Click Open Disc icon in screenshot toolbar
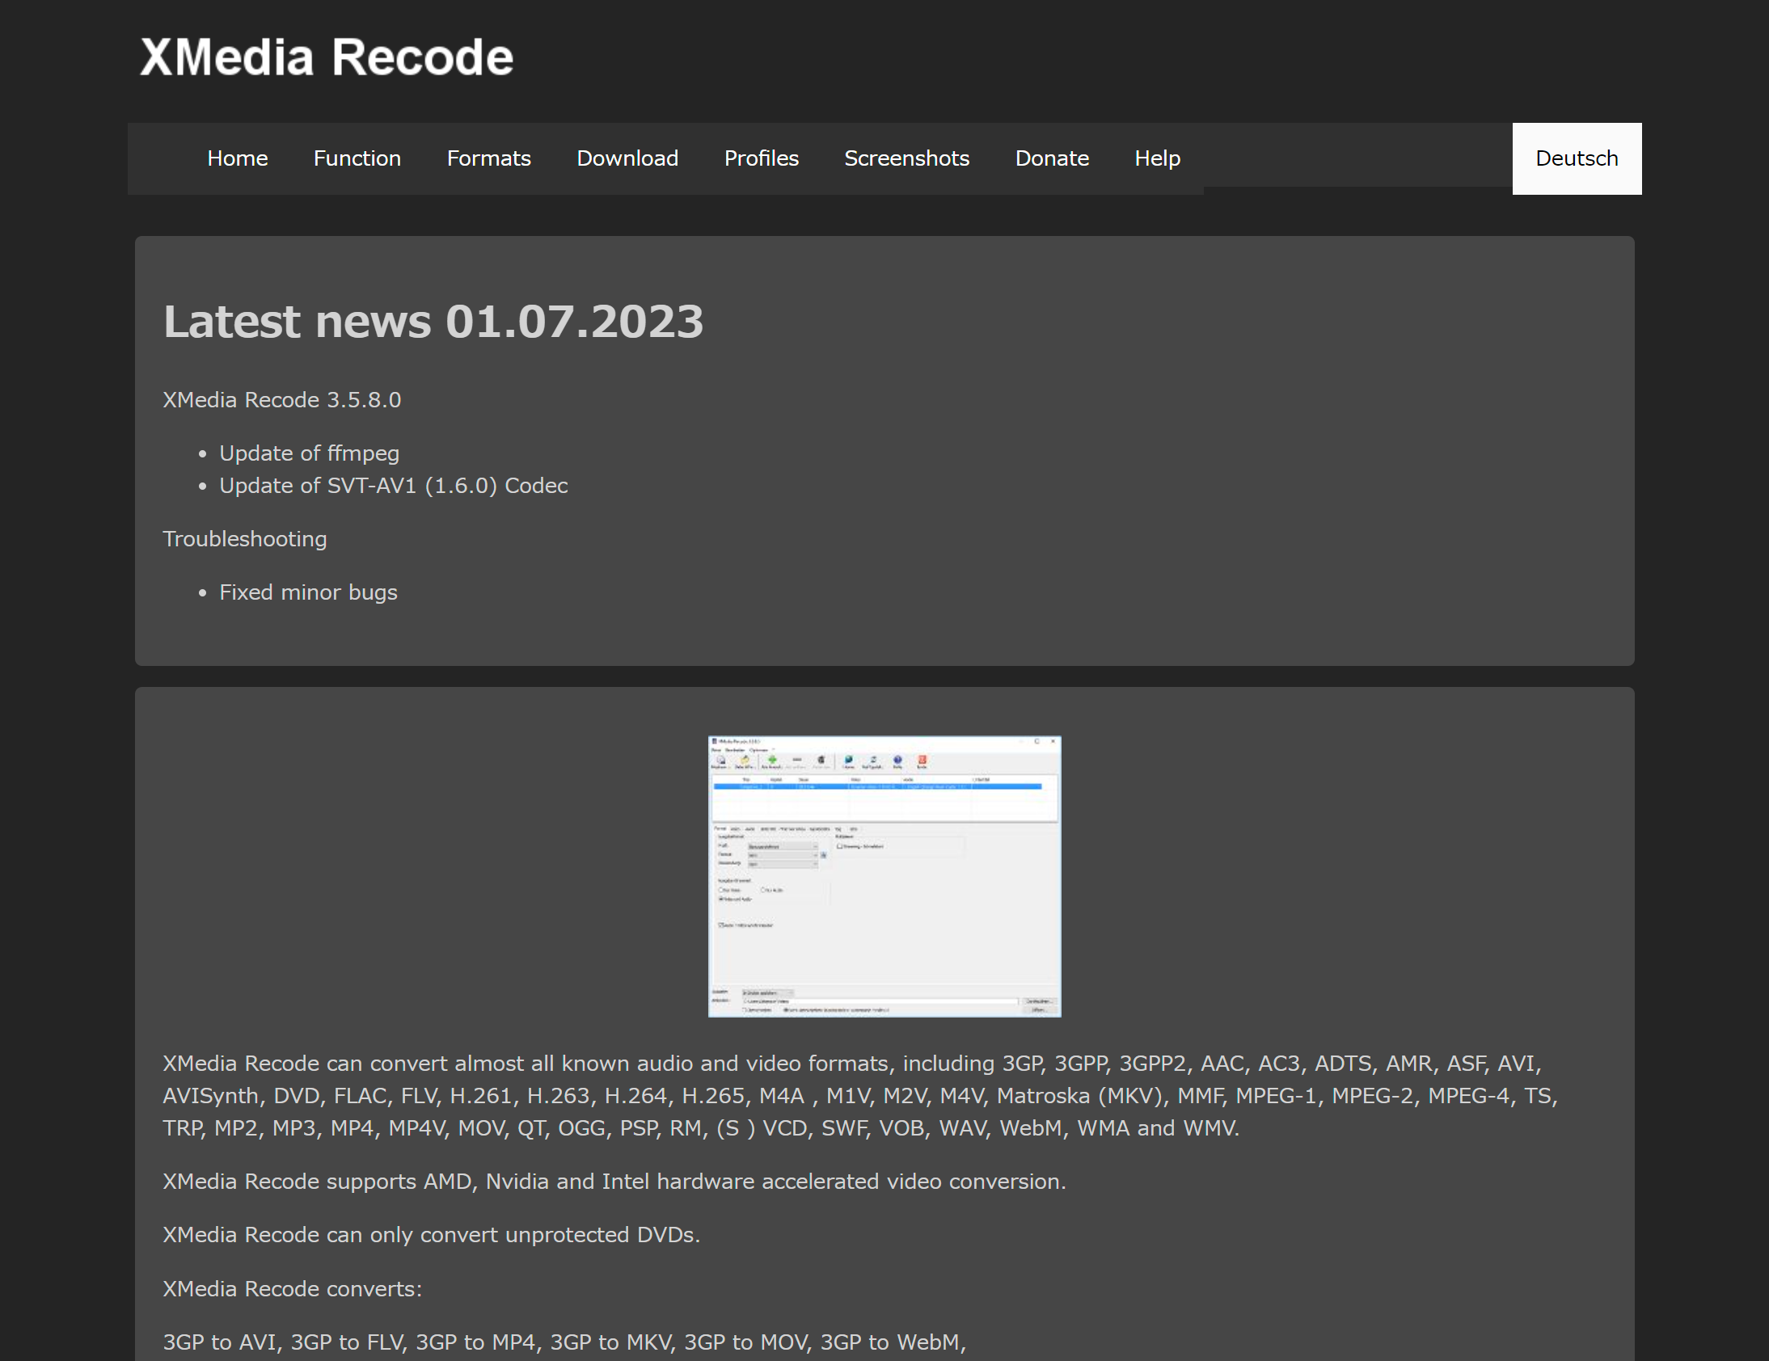This screenshot has height=1361, width=1769. 720,761
